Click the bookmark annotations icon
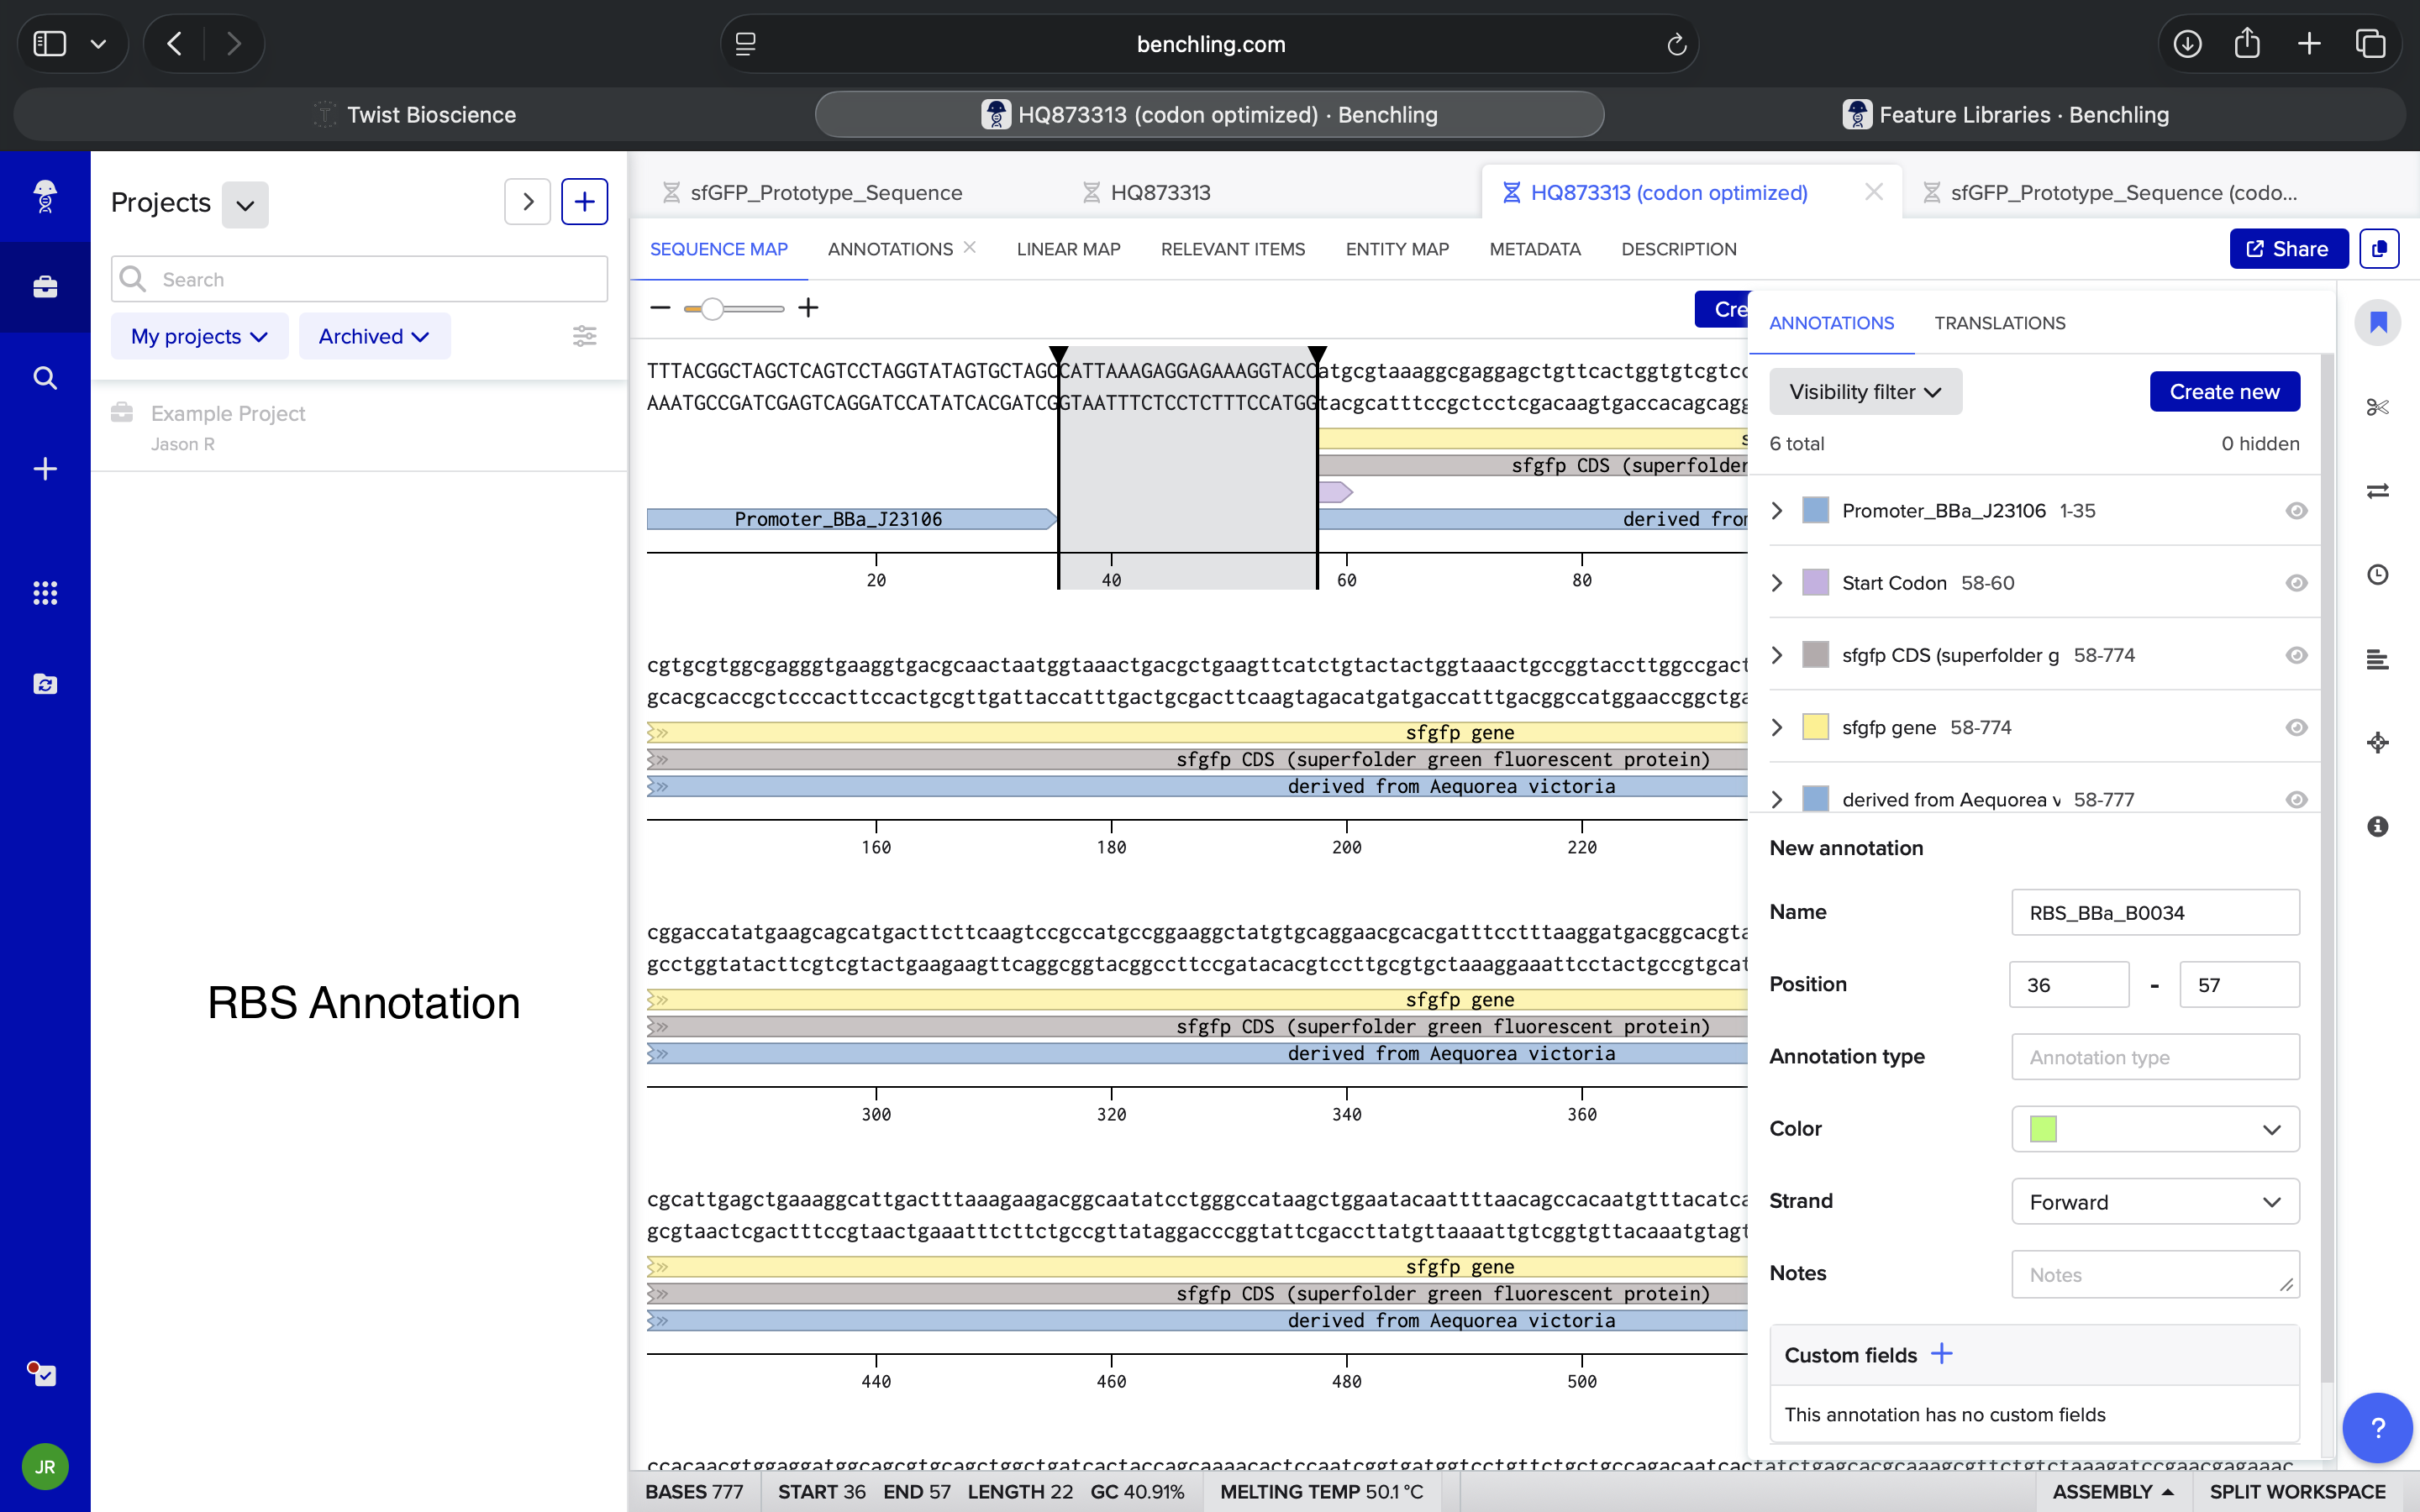The image size is (2420, 1512). click(2377, 322)
